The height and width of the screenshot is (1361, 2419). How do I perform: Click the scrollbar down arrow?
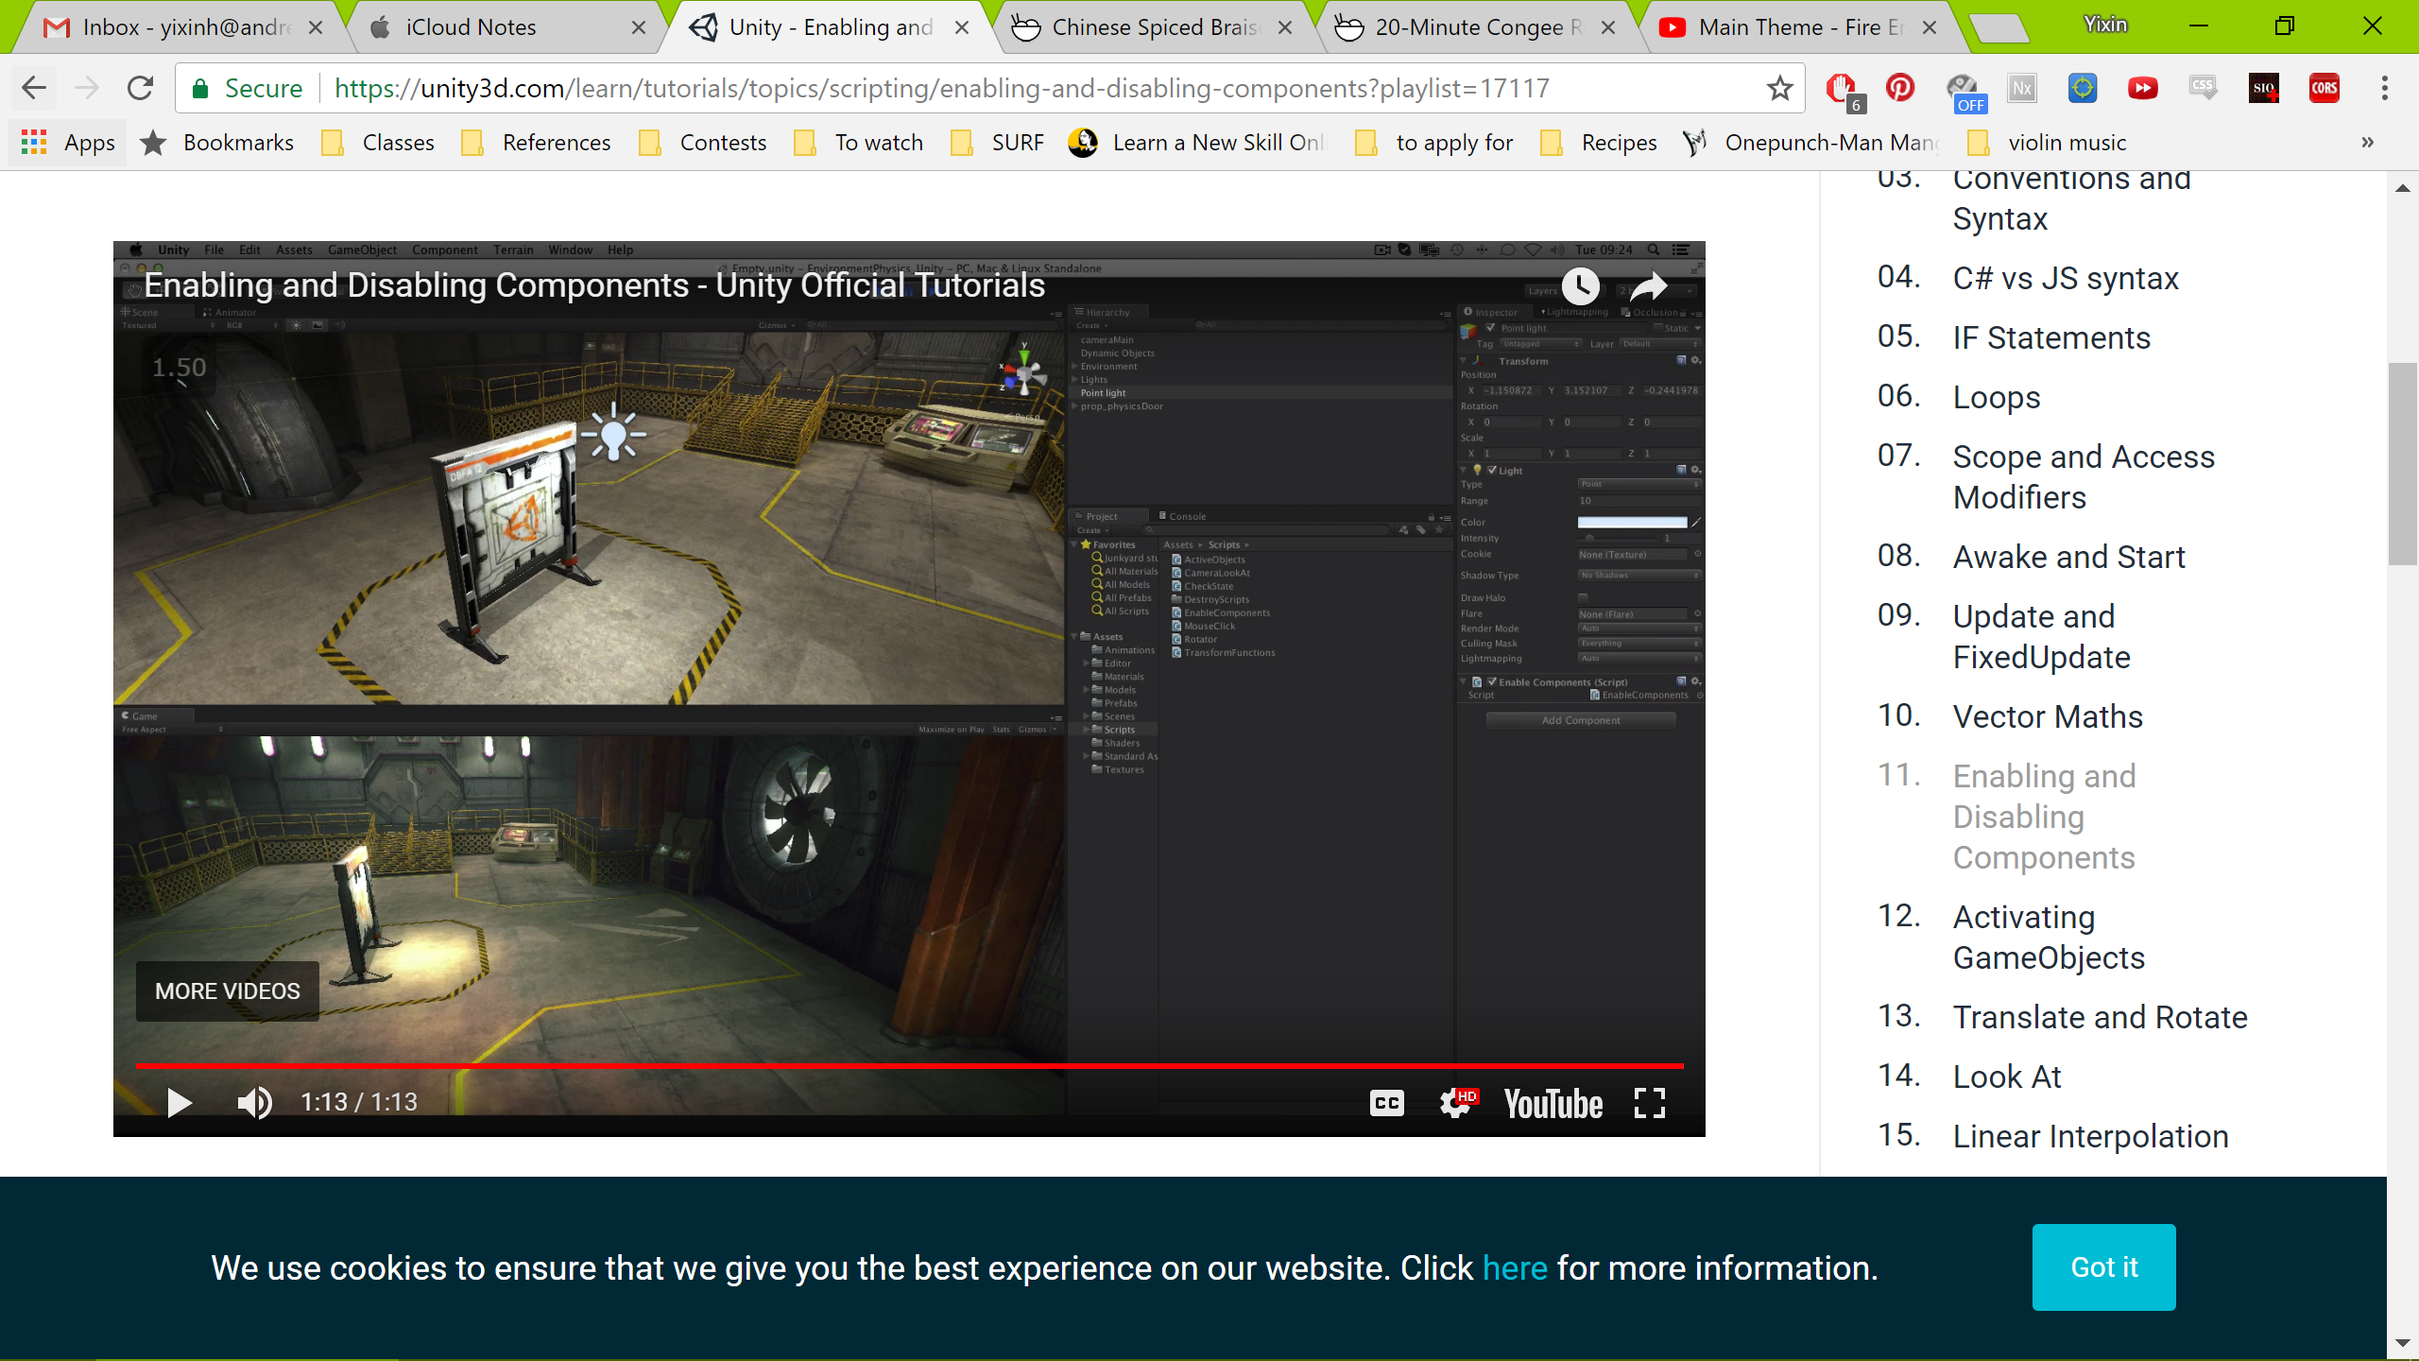(x=2402, y=1343)
